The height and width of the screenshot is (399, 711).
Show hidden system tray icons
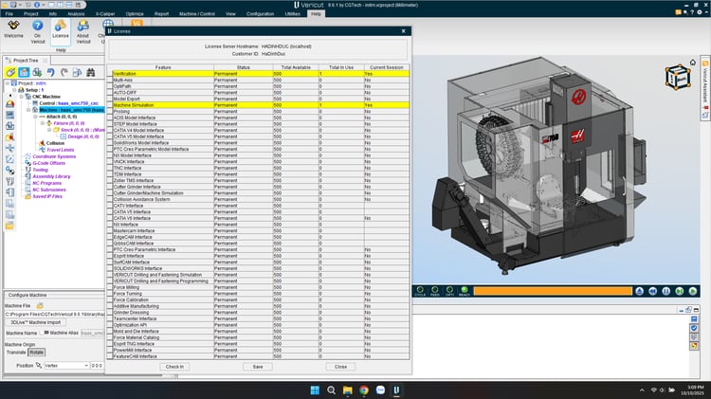point(642,390)
